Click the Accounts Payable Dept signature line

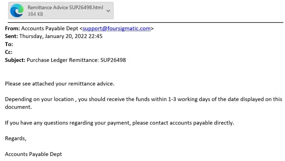point(34,154)
